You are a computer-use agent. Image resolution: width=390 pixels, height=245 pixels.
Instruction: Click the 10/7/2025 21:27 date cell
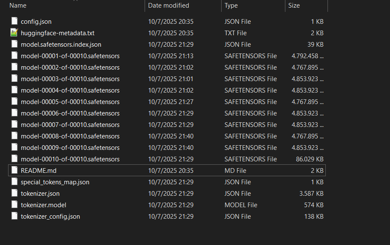[171, 102]
